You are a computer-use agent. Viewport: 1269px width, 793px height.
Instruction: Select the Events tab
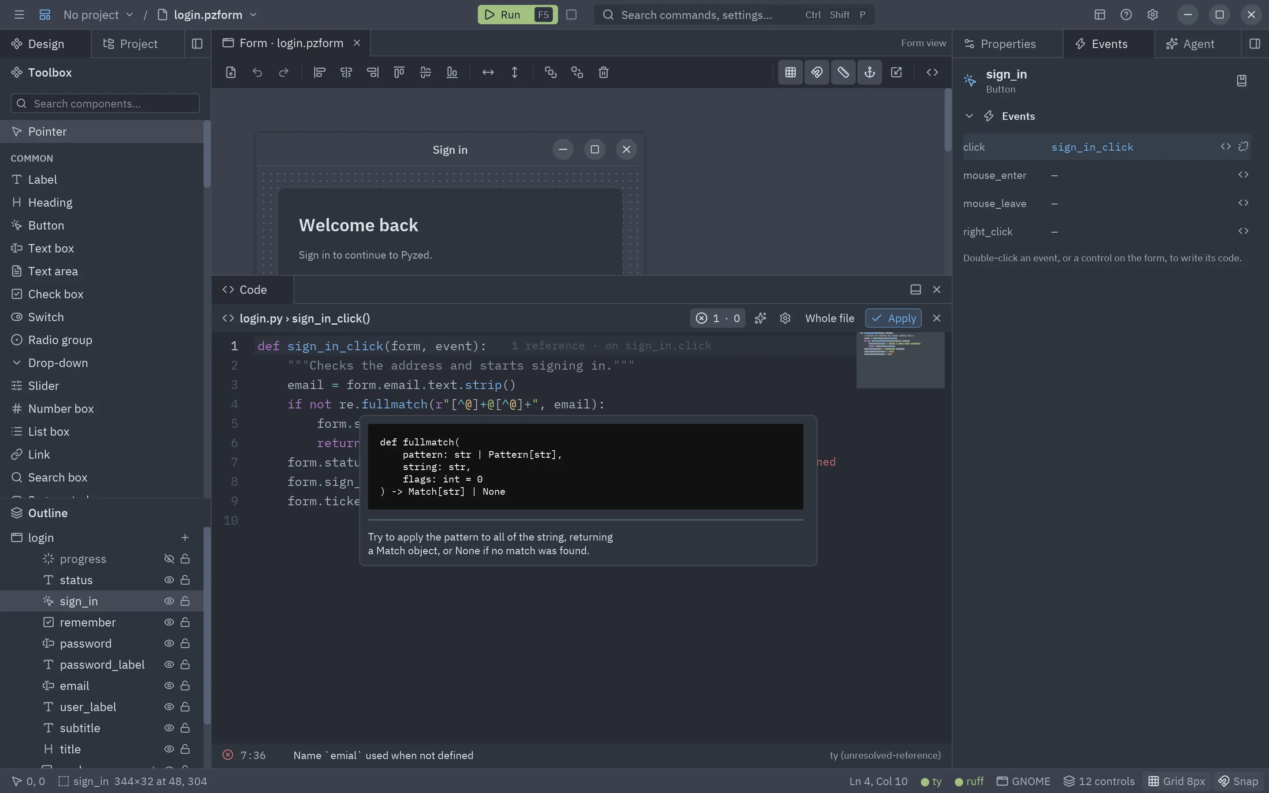[x=1109, y=44]
